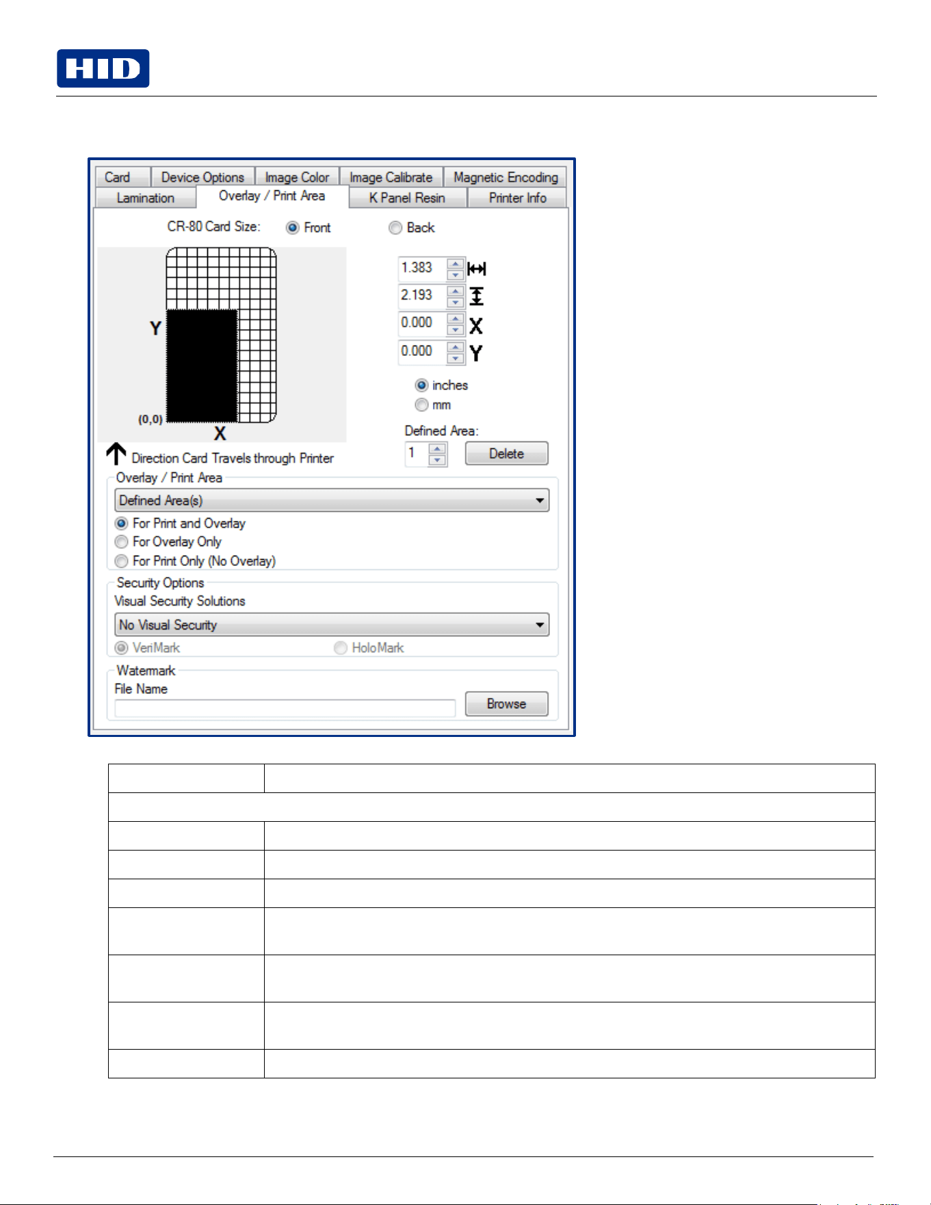This screenshot has height=1205, width=931.
Task: Click the Y position icon beside offset field
Action: 476,353
